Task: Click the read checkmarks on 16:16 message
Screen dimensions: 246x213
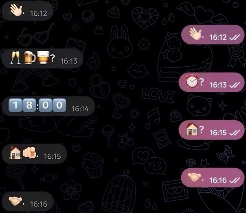Action: (235, 180)
